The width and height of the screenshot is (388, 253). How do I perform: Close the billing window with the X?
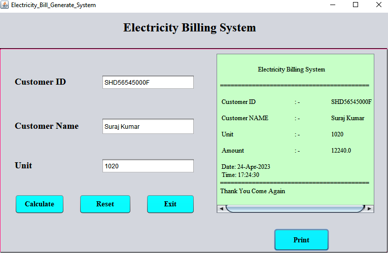tap(378, 5)
